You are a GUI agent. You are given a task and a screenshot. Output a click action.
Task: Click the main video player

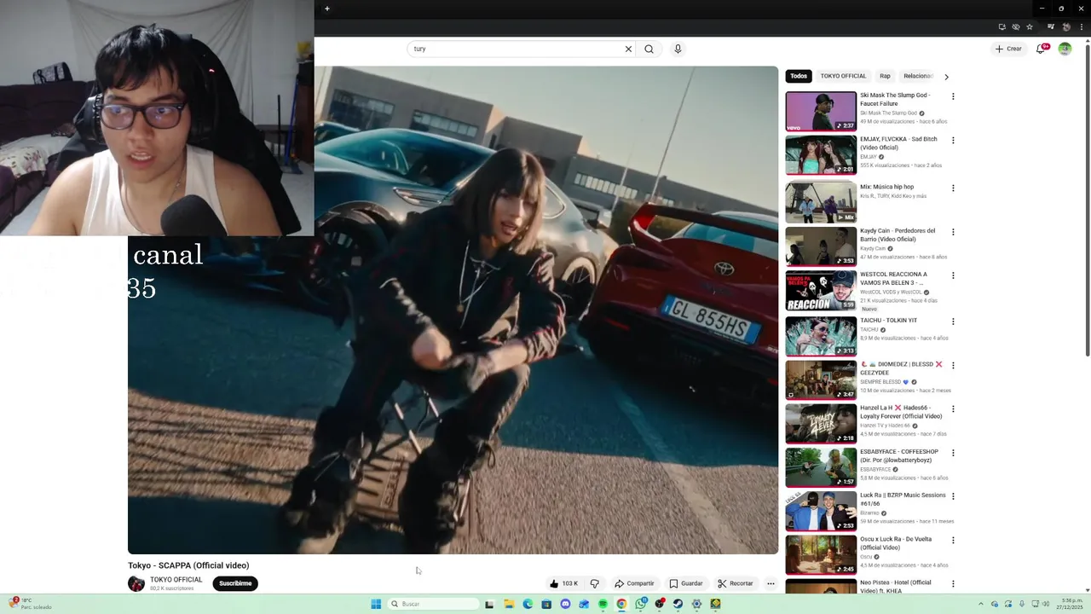click(x=453, y=310)
